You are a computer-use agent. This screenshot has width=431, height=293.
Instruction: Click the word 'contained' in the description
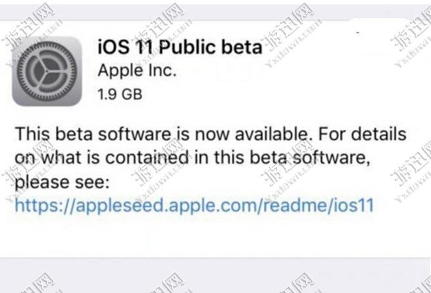coord(155,157)
